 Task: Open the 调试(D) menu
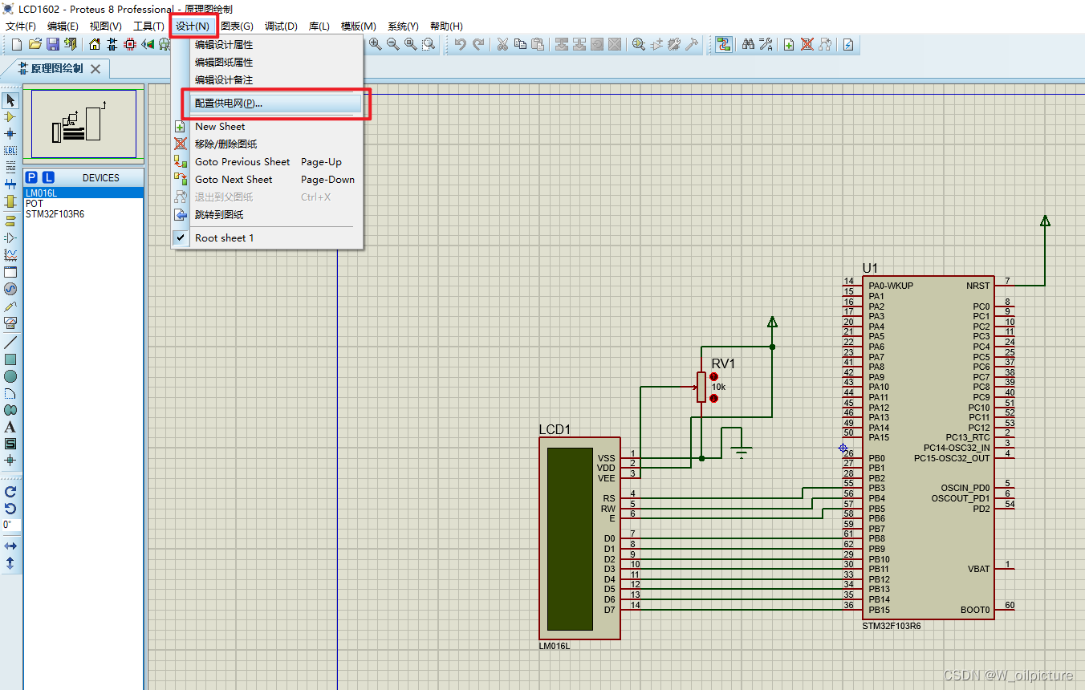point(281,26)
